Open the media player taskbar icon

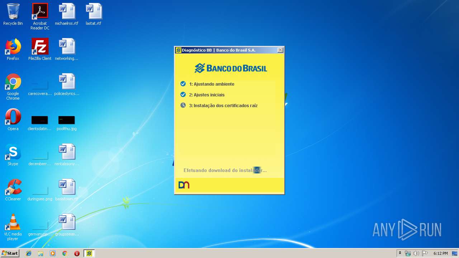point(53,253)
